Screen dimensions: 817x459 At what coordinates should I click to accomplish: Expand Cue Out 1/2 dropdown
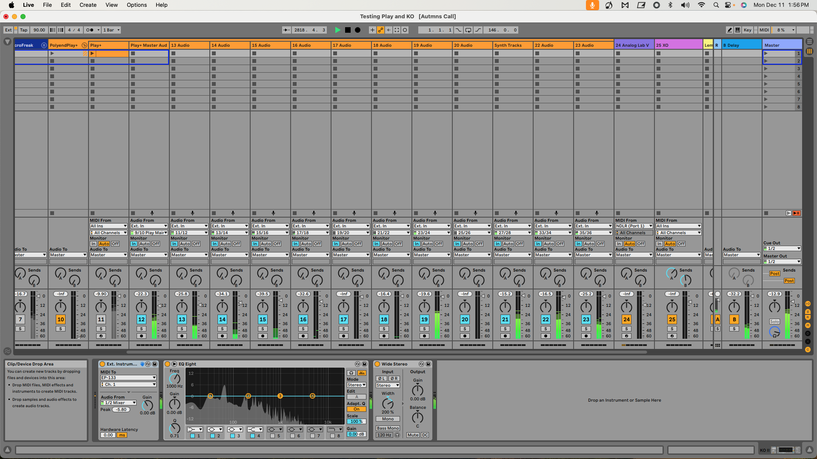(x=782, y=249)
